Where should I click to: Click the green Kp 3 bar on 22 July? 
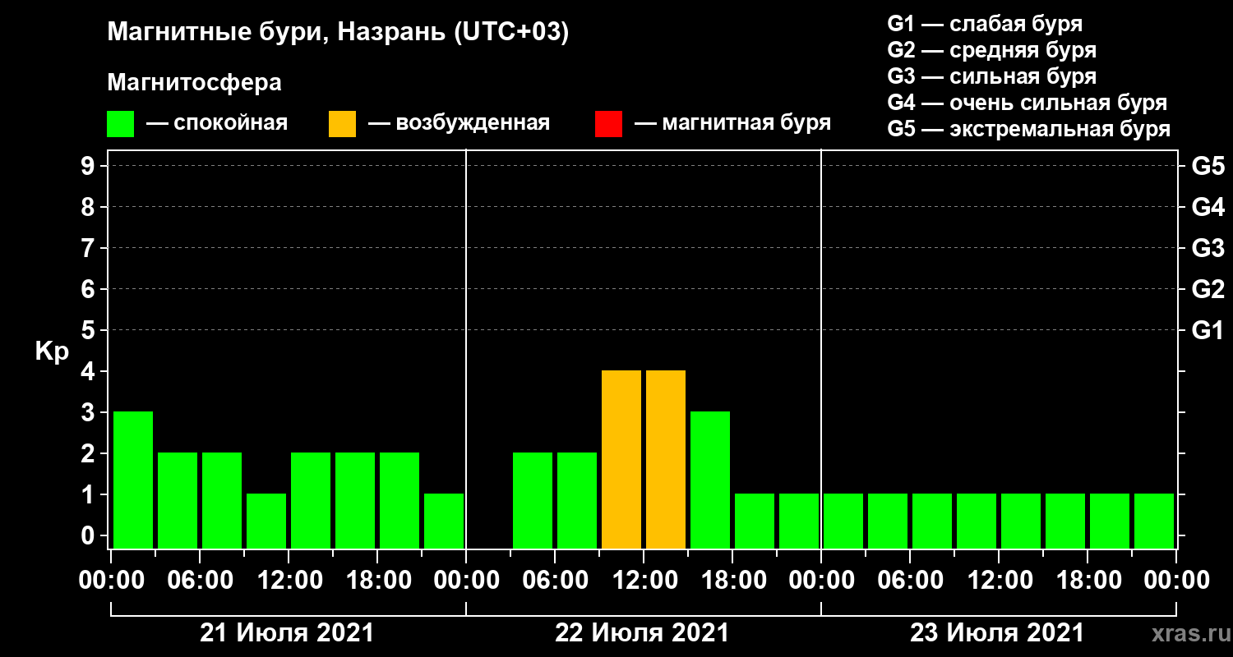(x=710, y=480)
